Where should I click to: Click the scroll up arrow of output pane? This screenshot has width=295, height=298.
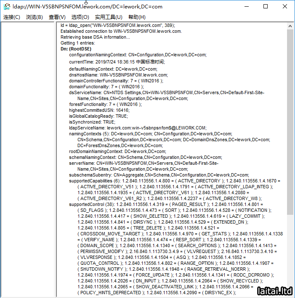pyautogui.click(x=290, y=26)
